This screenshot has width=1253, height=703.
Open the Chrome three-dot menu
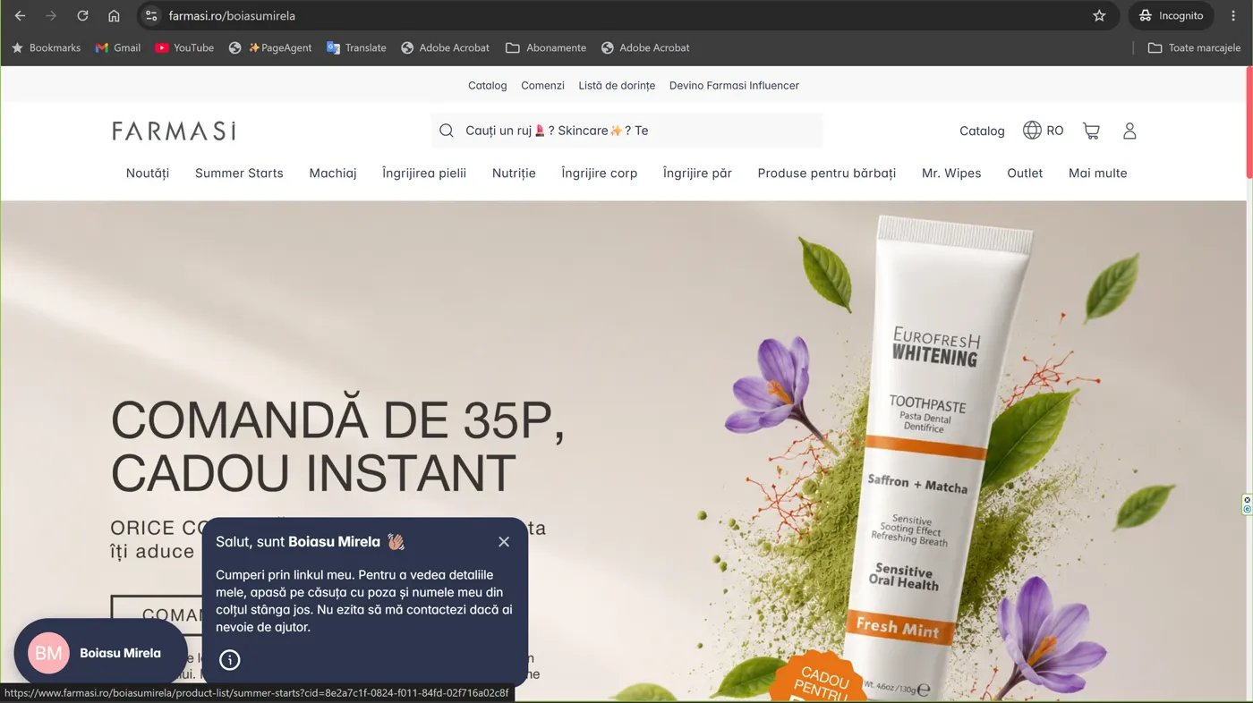(x=1233, y=16)
